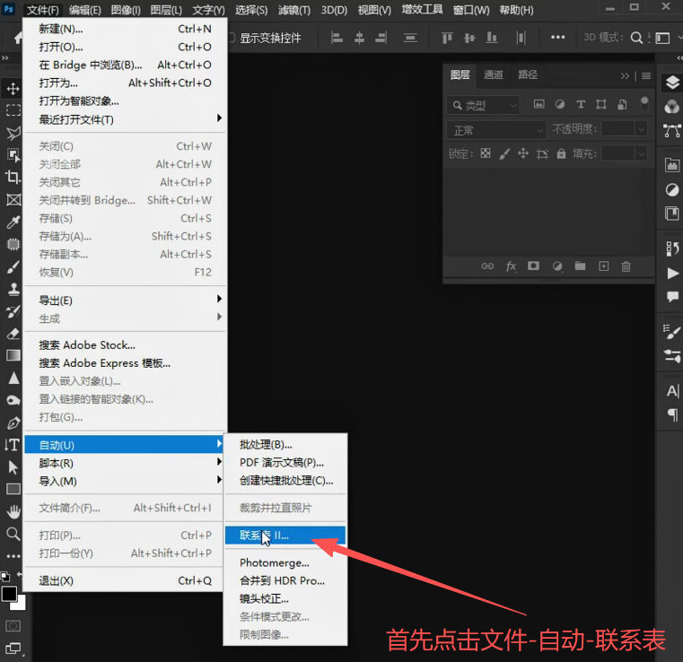Click 批处理(B)... entry
The width and height of the screenshot is (683, 662).
(x=285, y=444)
